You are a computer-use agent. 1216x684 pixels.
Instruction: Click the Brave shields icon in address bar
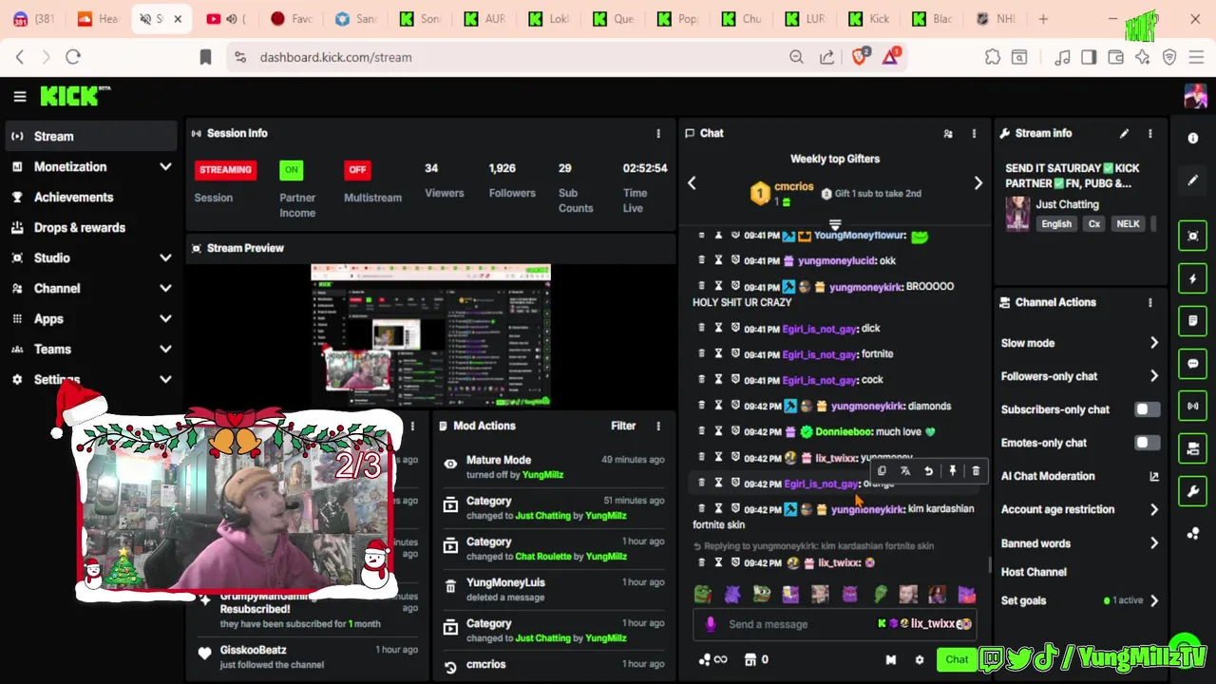[x=860, y=57]
